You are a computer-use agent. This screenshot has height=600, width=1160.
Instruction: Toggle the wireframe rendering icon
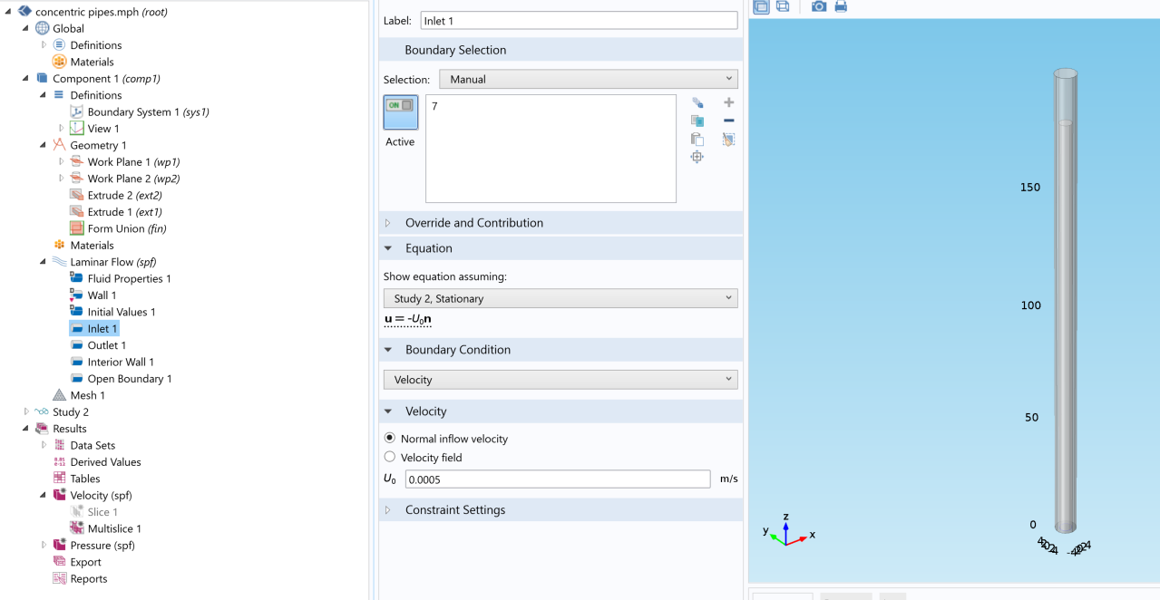coord(783,6)
